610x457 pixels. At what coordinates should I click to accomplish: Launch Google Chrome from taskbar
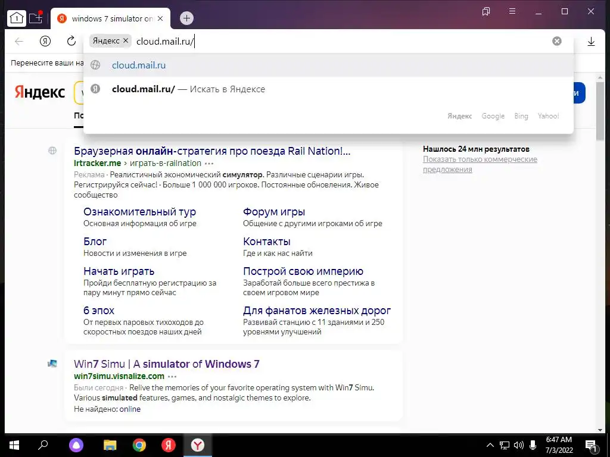[139, 445]
